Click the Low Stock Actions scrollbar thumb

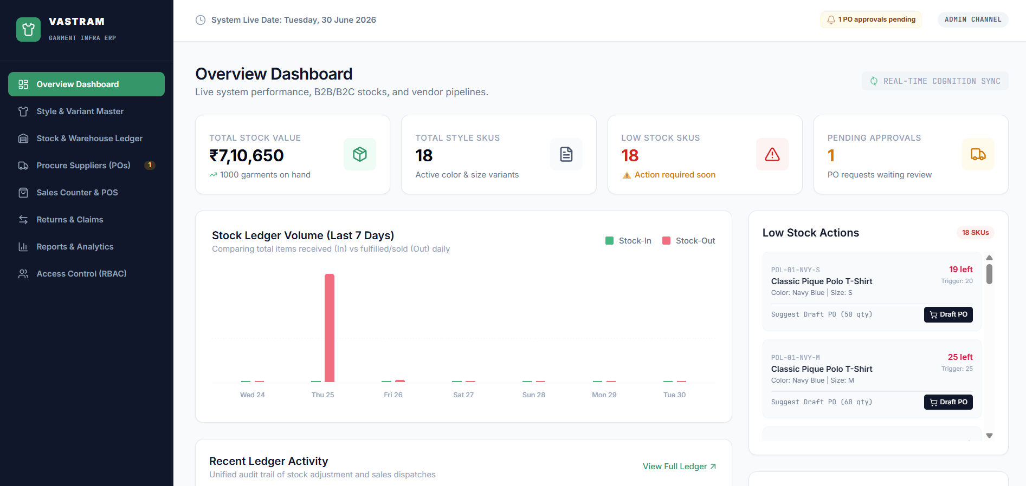989,274
